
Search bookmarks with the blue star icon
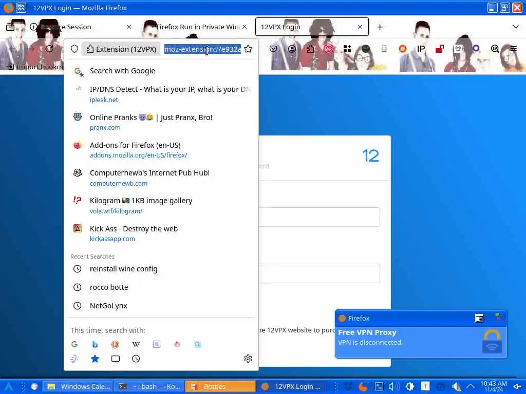point(95,359)
